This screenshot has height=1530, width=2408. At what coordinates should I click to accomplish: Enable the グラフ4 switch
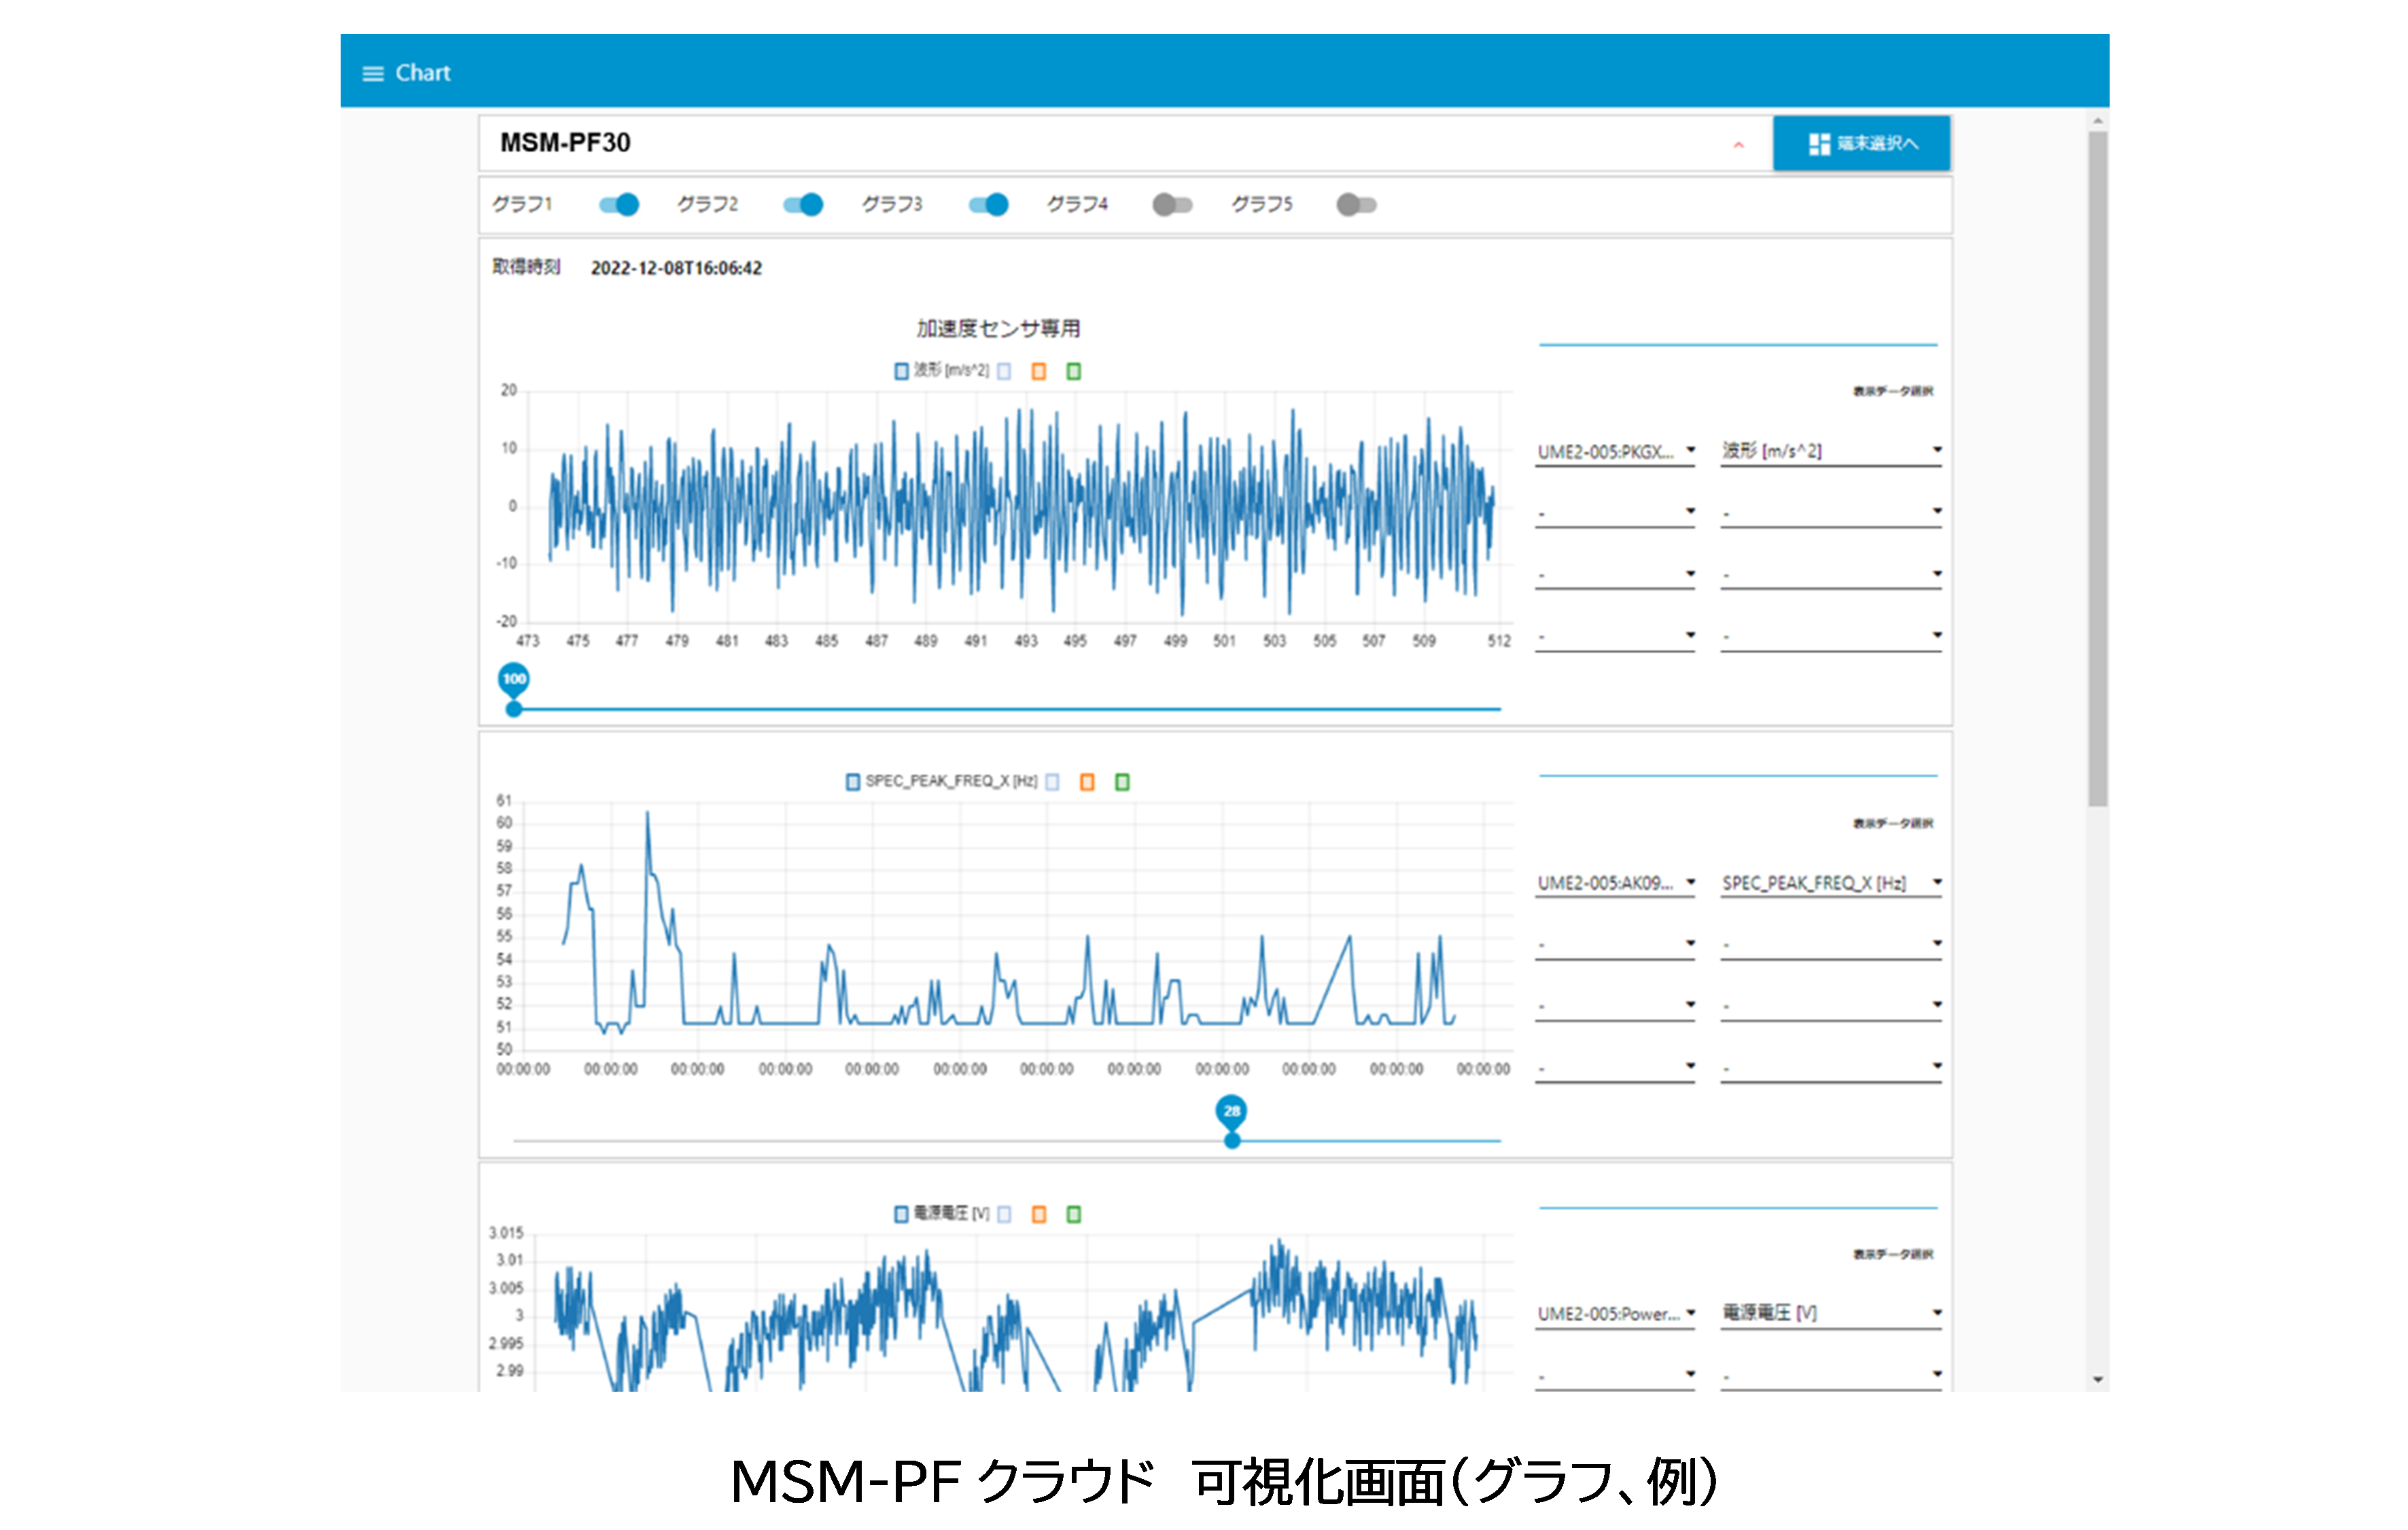pyautogui.click(x=1172, y=205)
